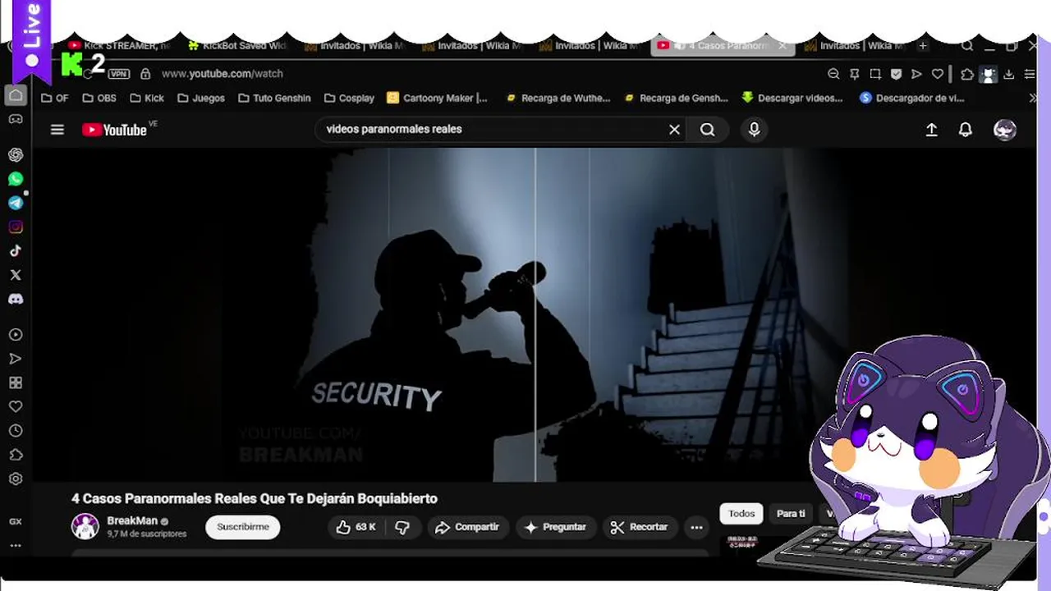Open Instagram in the Opera sidebar

point(16,227)
